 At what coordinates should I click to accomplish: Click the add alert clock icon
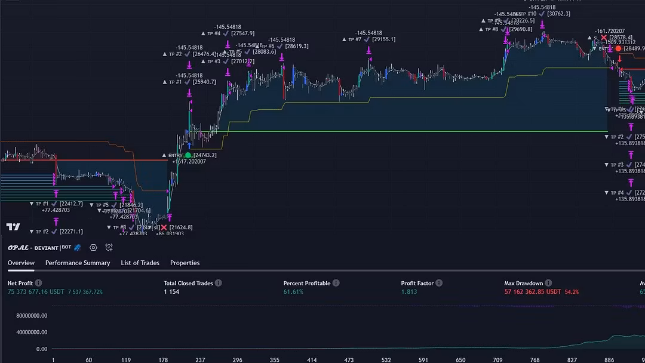tap(109, 248)
